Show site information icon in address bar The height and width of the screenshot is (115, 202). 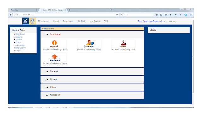[15, 15]
